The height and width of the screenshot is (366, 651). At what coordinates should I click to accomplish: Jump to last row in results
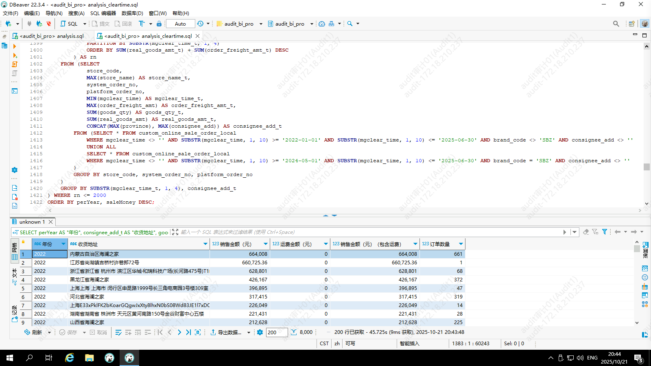coord(188,332)
